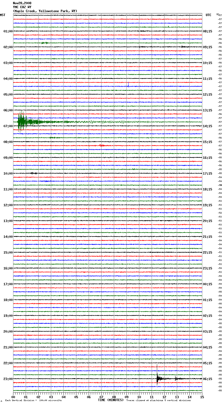The width and height of the screenshot is (223, 404).
Task: Click the 00:15 UTC time label
Action: pyautogui.click(x=208, y=284)
